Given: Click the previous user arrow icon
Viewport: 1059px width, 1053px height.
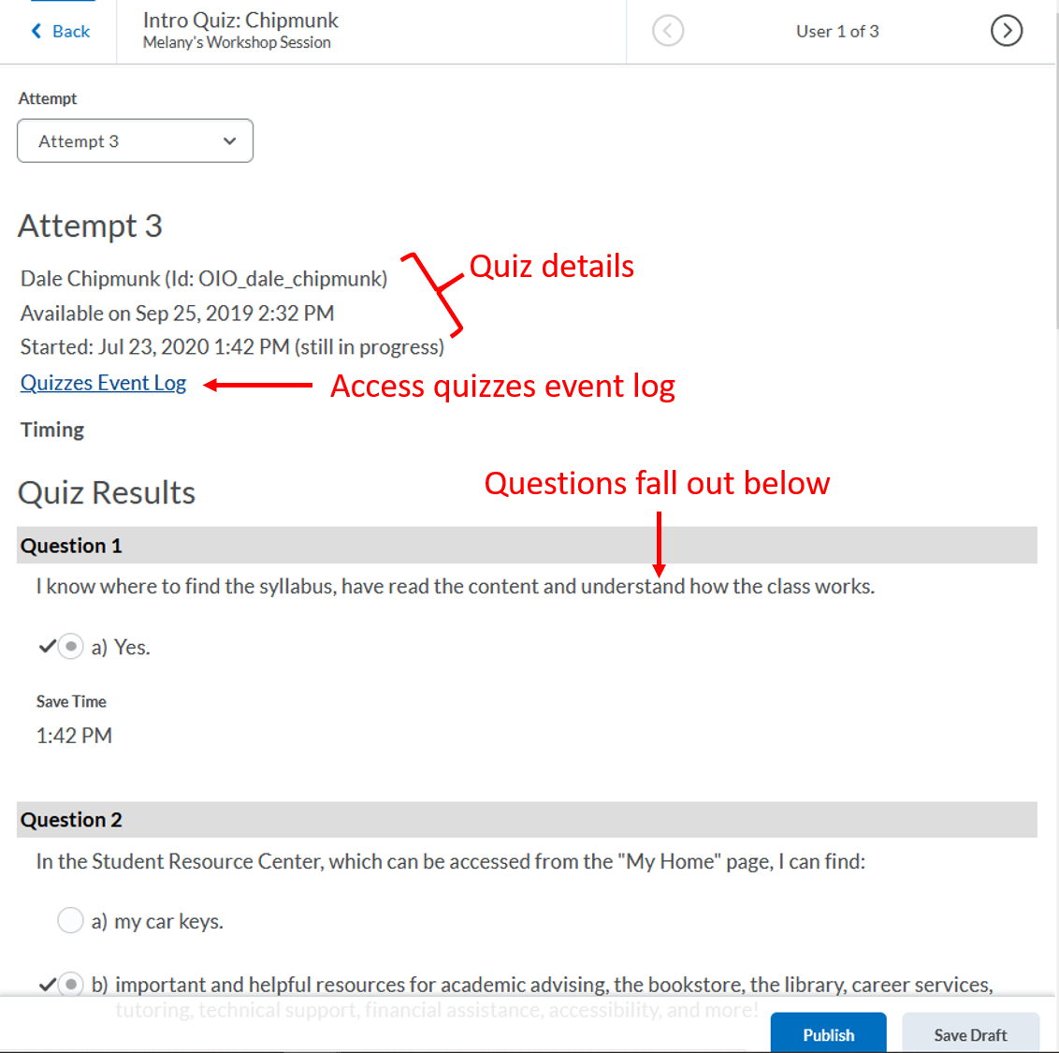Looking at the screenshot, I should [668, 31].
